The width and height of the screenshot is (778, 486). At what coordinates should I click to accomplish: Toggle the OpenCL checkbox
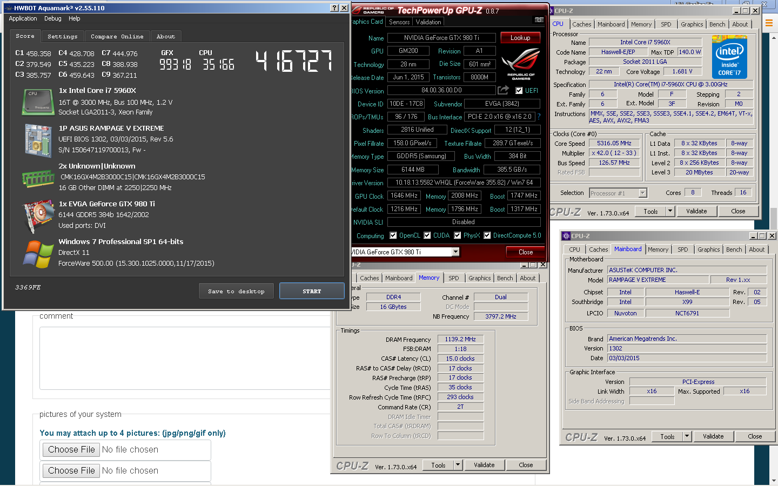point(393,235)
